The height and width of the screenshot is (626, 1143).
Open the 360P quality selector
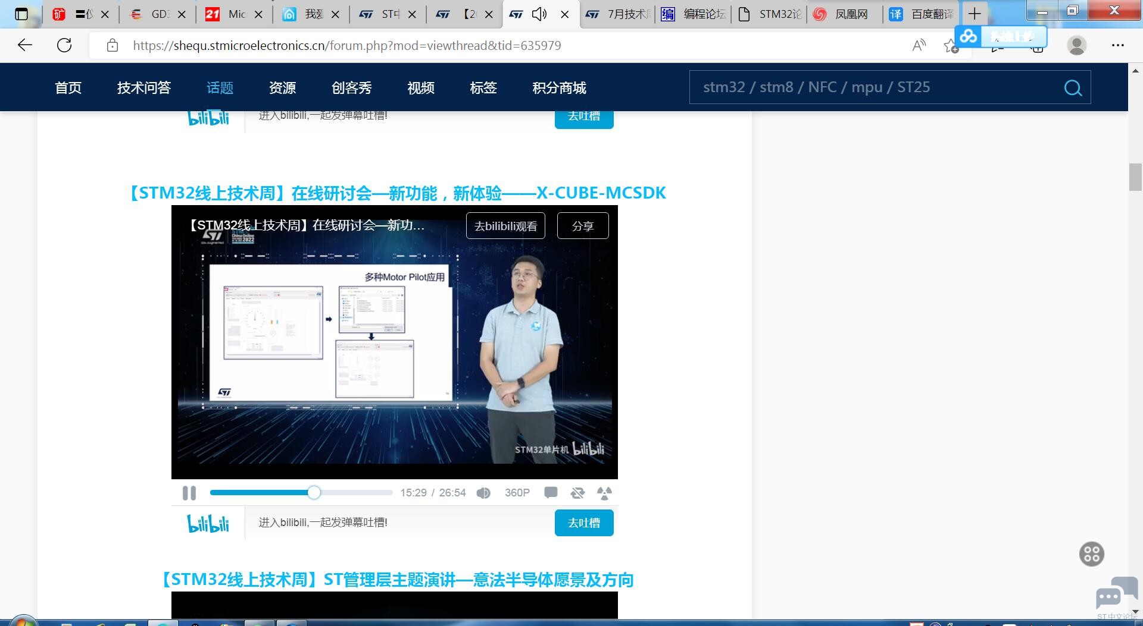(517, 493)
